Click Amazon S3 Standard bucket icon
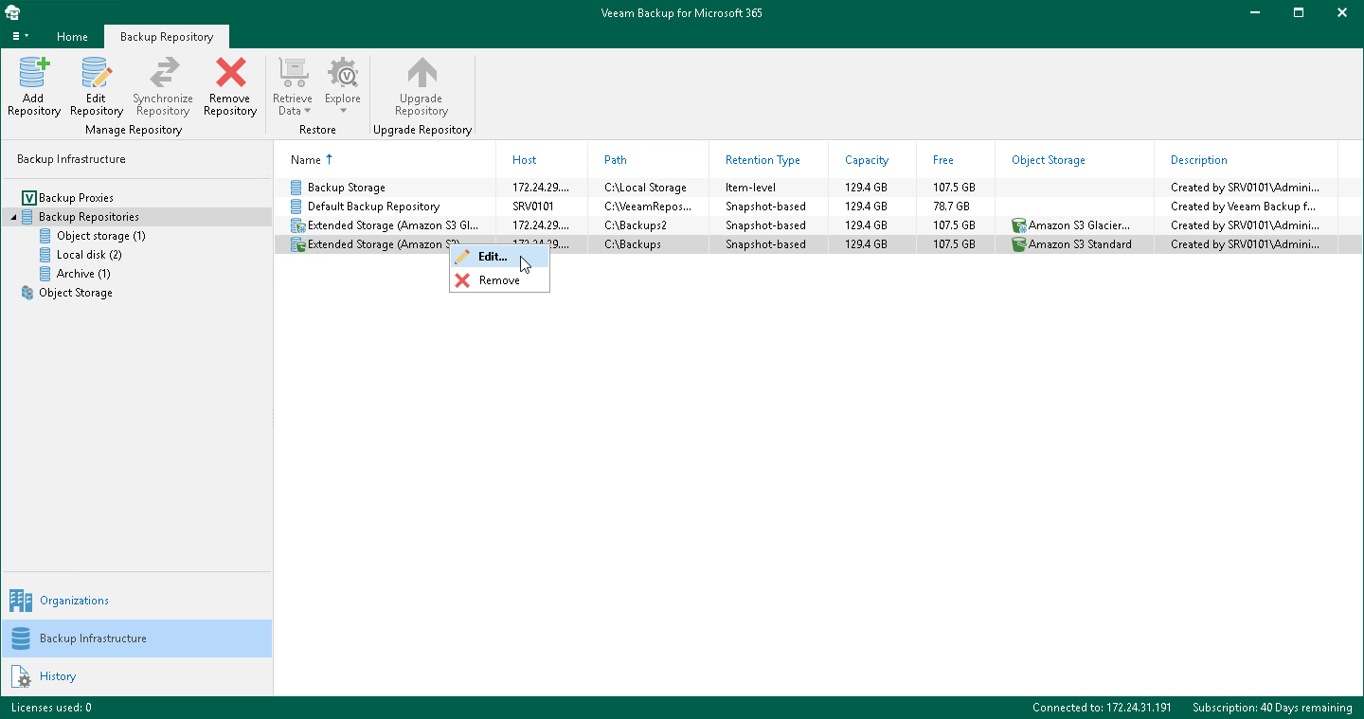 pyautogui.click(x=1019, y=244)
